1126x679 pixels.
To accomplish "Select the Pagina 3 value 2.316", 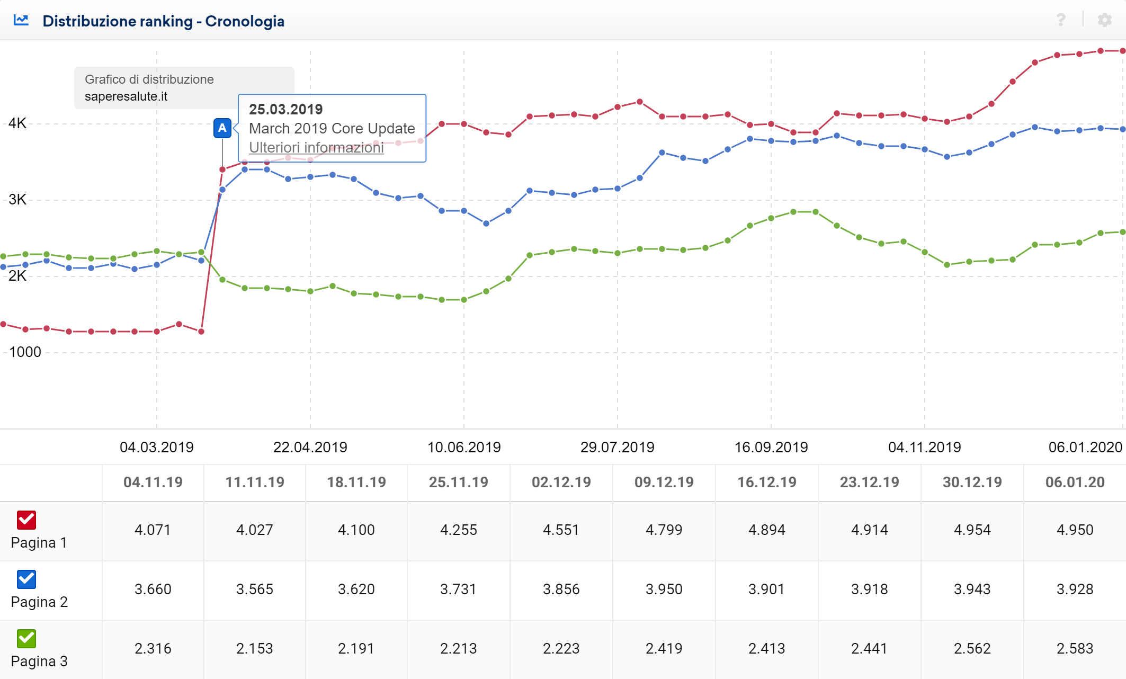I will 153,649.
